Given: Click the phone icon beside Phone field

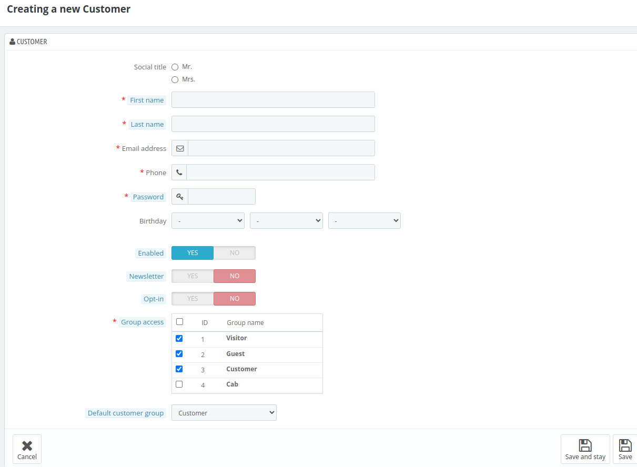Looking at the screenshot, I should (179, 172).
